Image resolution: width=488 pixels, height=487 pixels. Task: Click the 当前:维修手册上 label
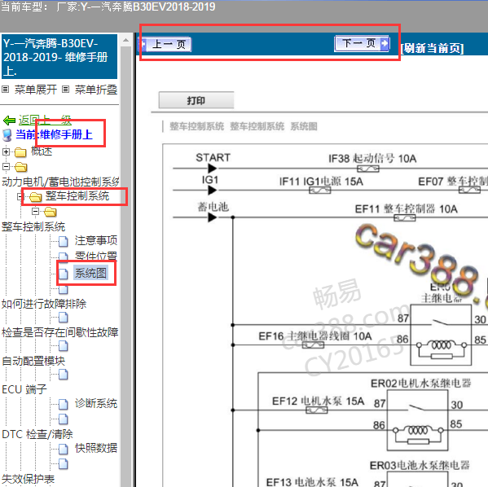click(54, 134)
